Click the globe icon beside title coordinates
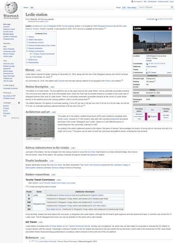Viewport: 175px width, 243px height. point(156,19)
